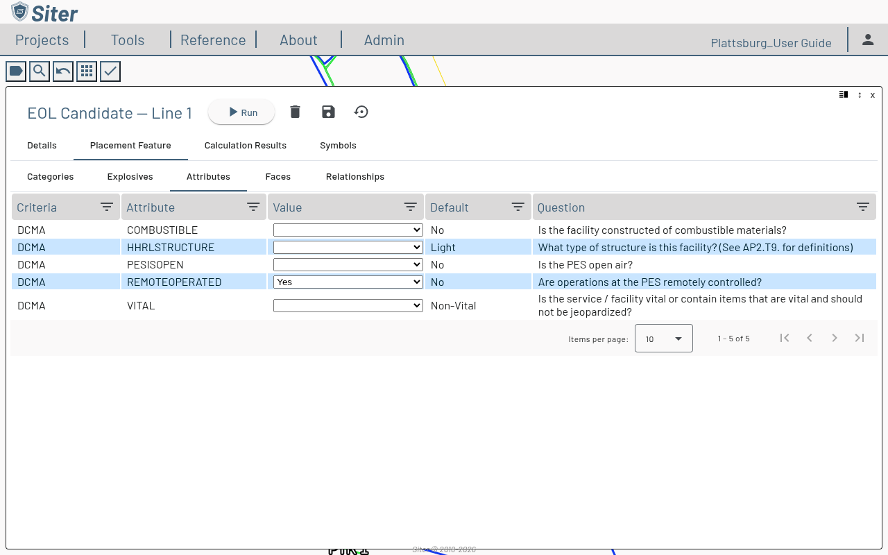Open the Tools menu

[x=128, y=40]
